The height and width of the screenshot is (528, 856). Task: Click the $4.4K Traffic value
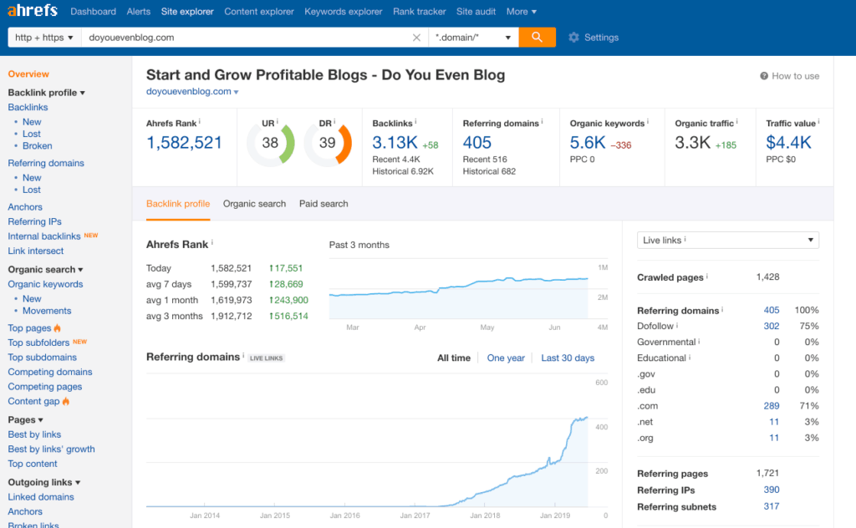[x=788, y=143]
